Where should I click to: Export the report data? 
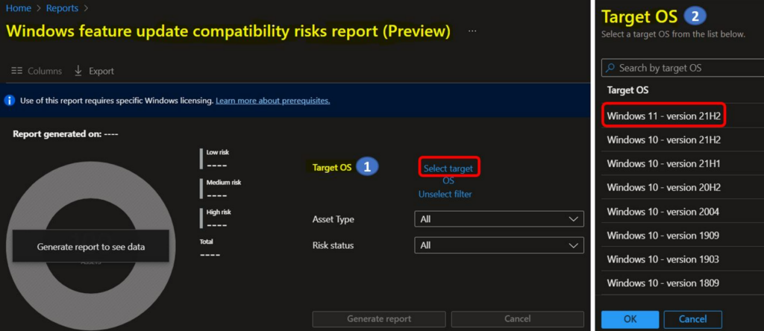[x=94, y=71]
